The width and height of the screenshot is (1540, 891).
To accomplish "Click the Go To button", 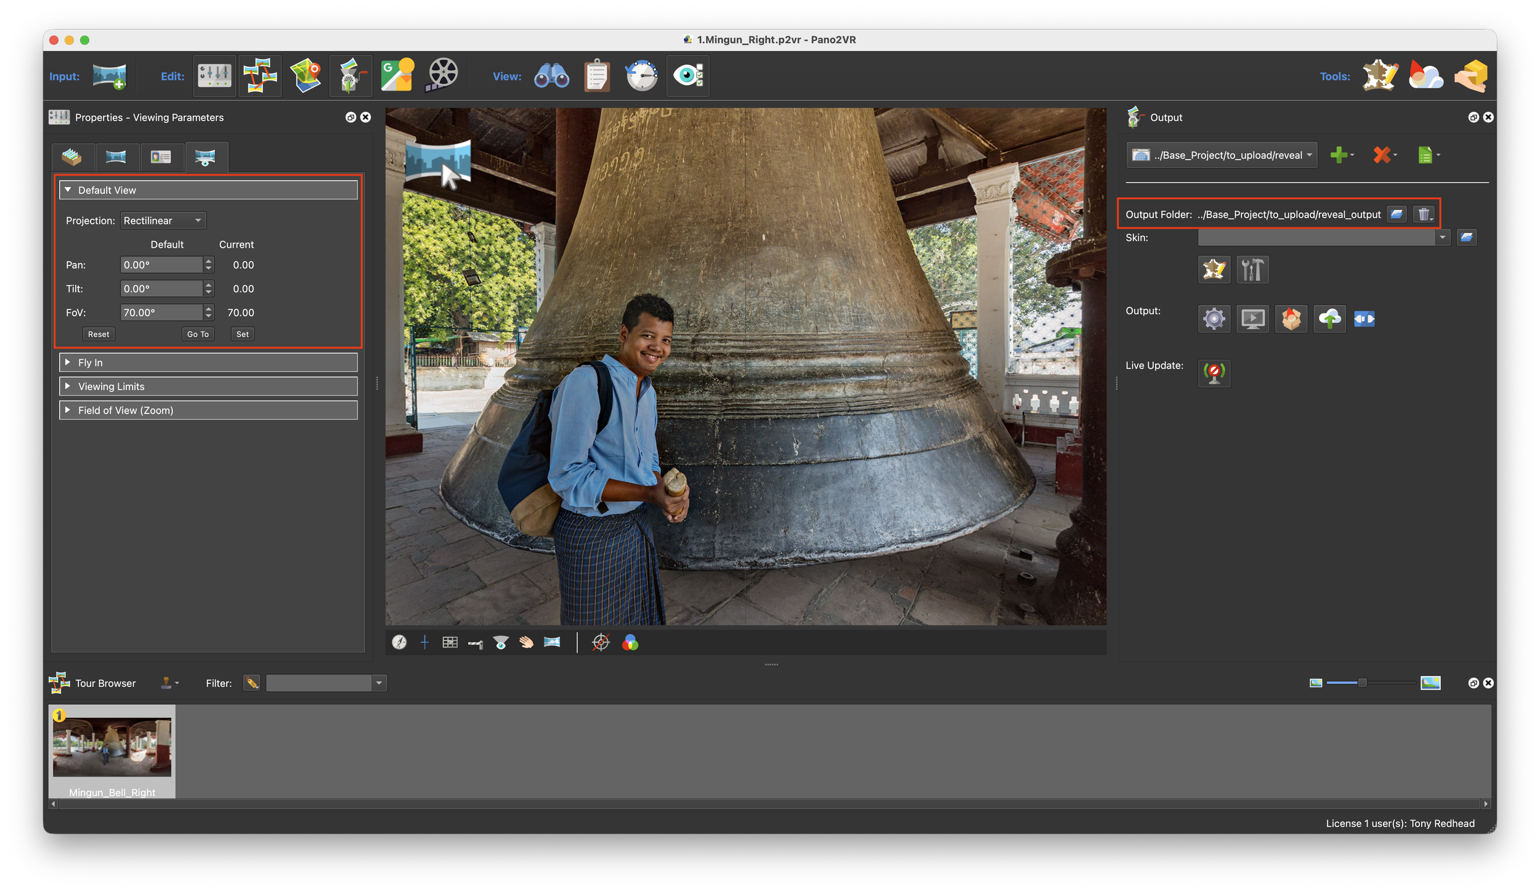I will (x=198, y=334).
